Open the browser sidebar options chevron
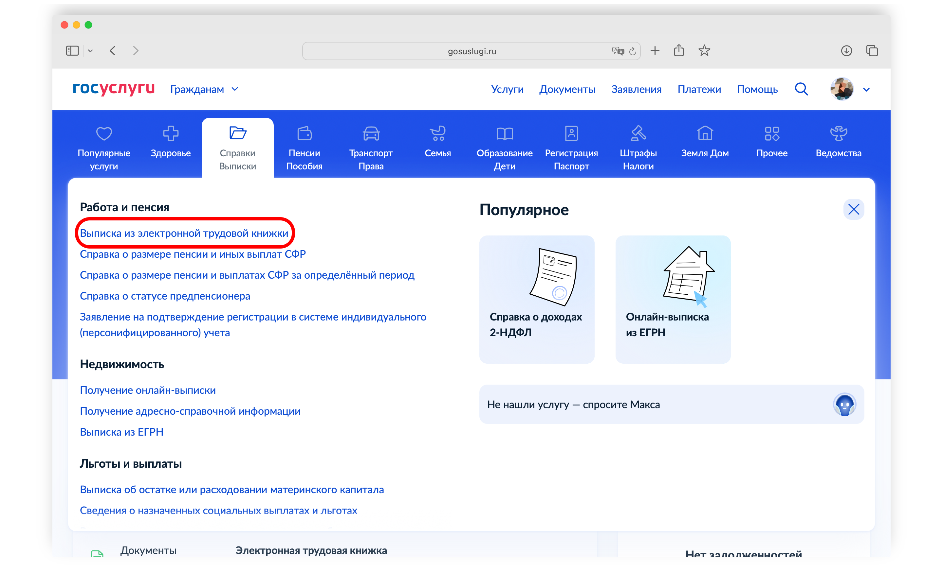Screen dimensions: 943x572 point(91,50)
